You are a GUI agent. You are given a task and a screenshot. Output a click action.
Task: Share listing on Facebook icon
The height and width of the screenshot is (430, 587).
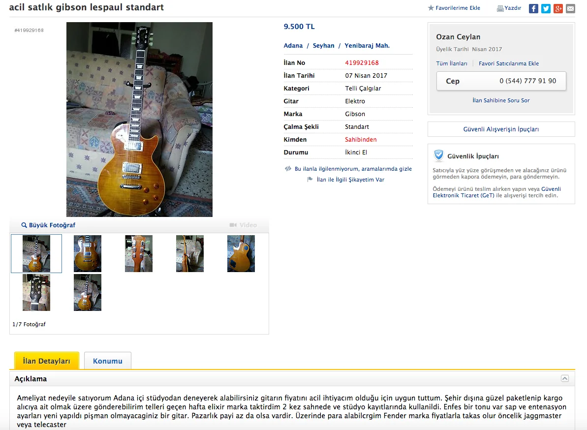[533, 8]
